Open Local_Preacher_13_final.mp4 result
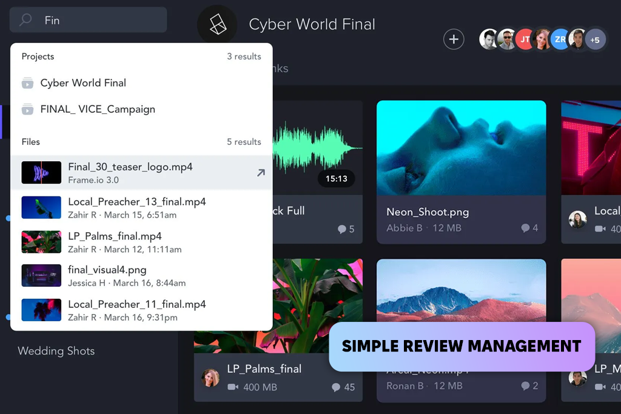 tap(141, 207)
